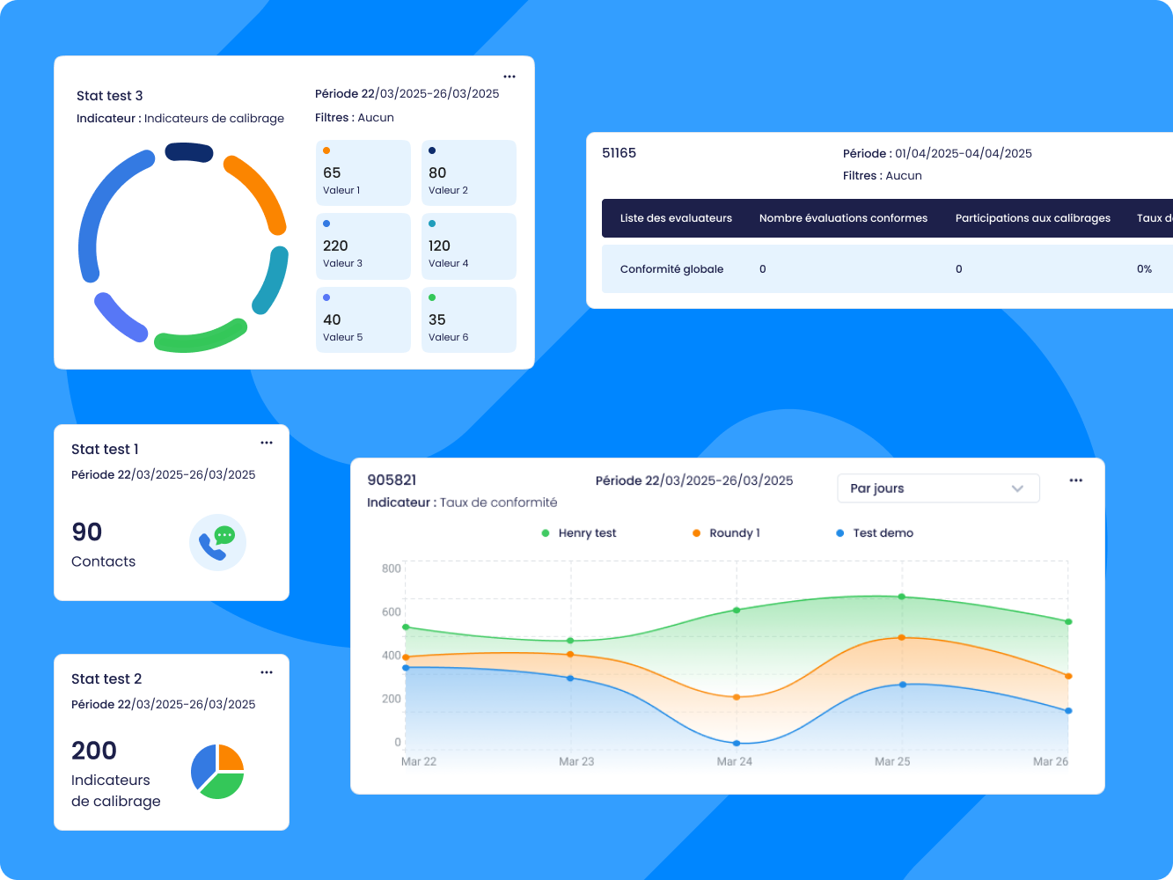Viewport: 1173px width, 880px height.
Task: Open the Stat test 1 options menu
Action: (x=267, y=443)
